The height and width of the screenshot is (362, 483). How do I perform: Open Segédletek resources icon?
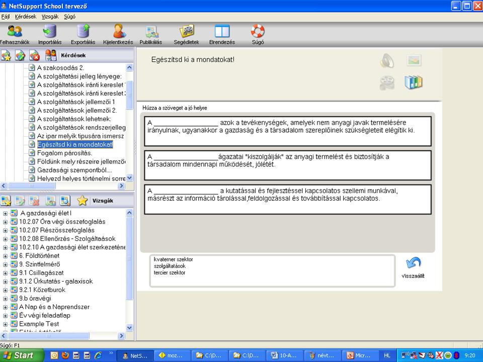point(187,33)
